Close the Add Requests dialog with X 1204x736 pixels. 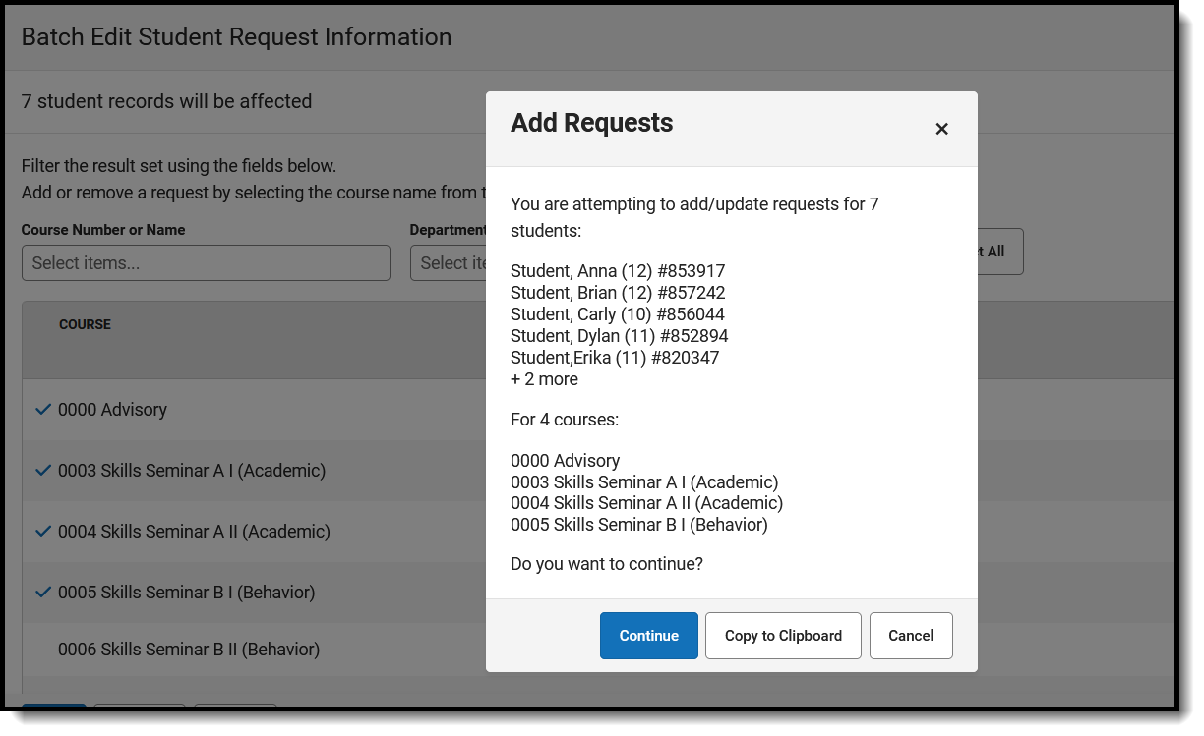click(941, 129)
